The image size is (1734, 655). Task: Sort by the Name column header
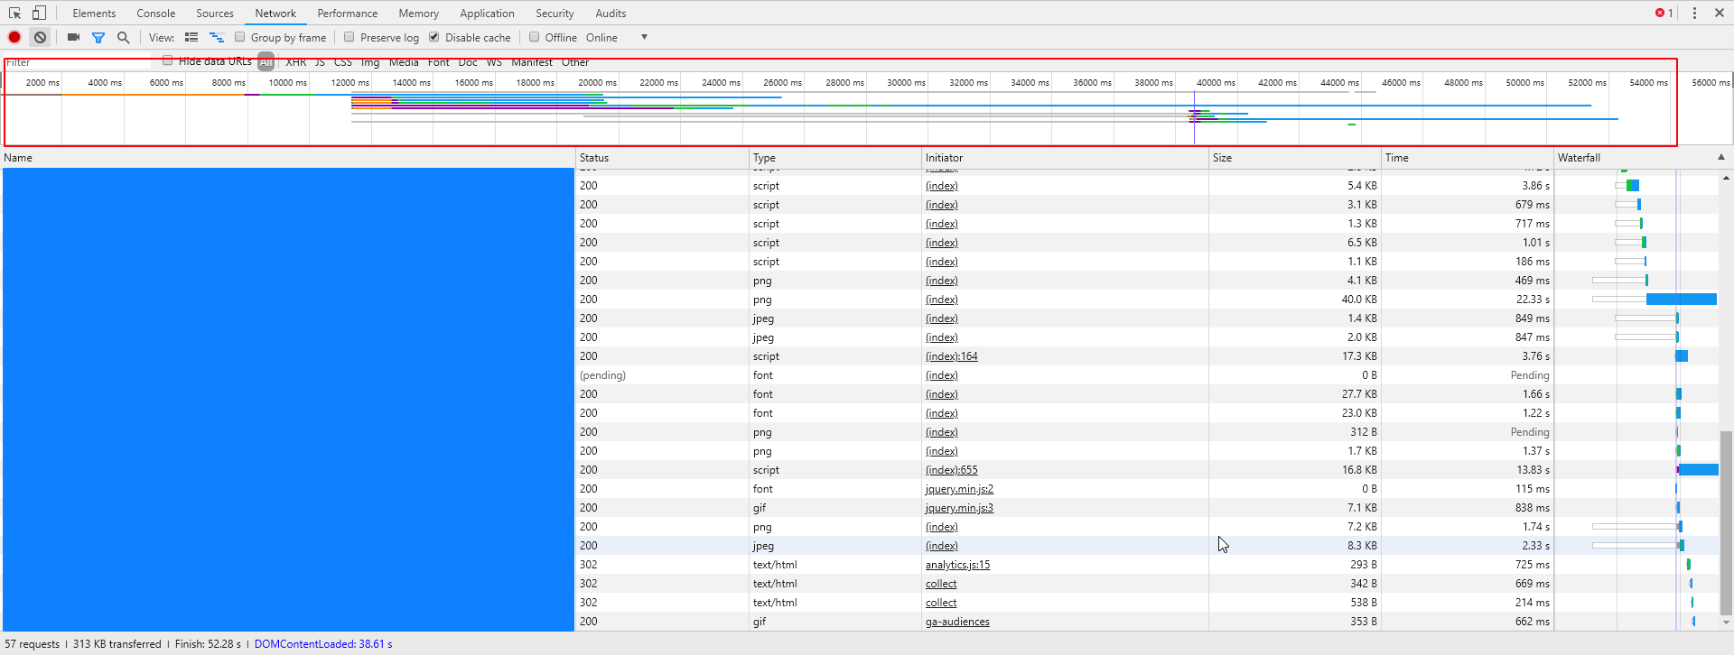pos(287,157)
